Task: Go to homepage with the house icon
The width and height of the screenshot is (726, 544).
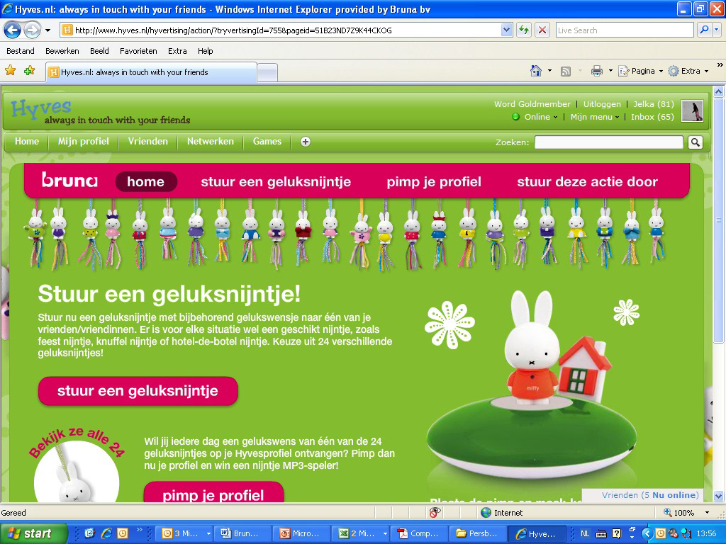Action: tap(536, 71)
